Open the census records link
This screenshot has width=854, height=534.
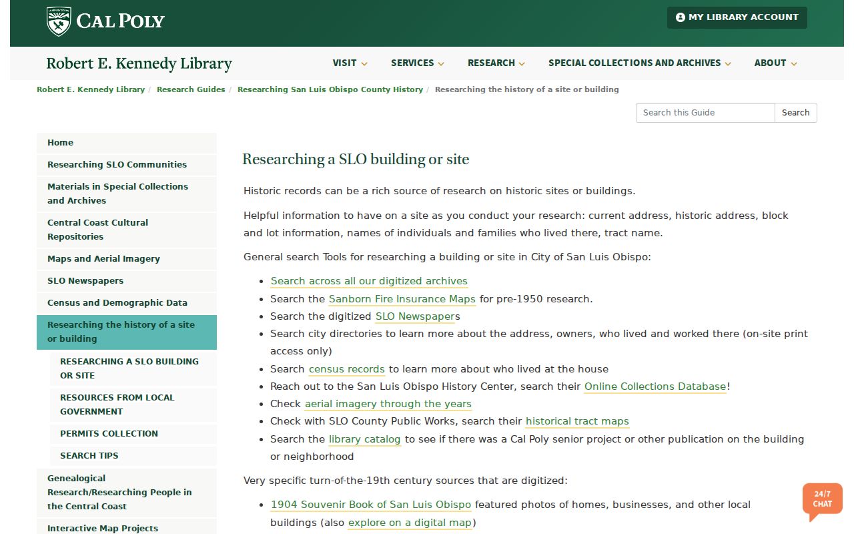(x=347, y=369)
